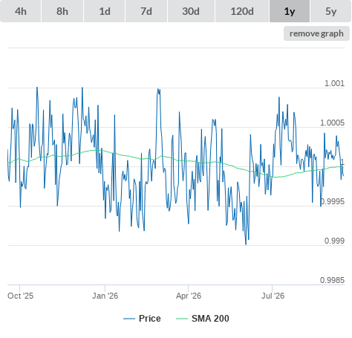Open the 7d time range view
This screenshot has width=352, height=338.
click(146, 11)
